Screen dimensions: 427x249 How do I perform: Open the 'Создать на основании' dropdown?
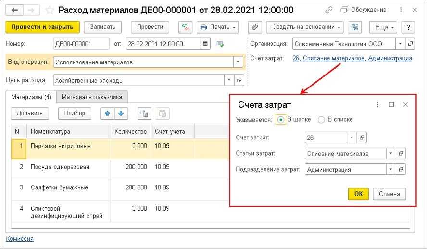point(306,27)
